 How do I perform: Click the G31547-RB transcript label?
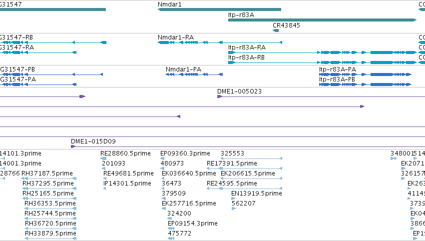[x=16, y=37]
